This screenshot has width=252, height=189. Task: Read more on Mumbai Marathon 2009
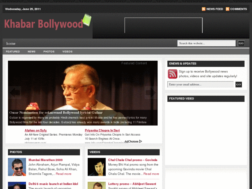pos(63,174)
